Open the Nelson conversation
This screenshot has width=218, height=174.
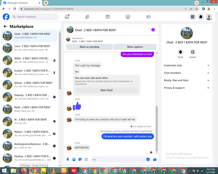[x=29, y=134]
